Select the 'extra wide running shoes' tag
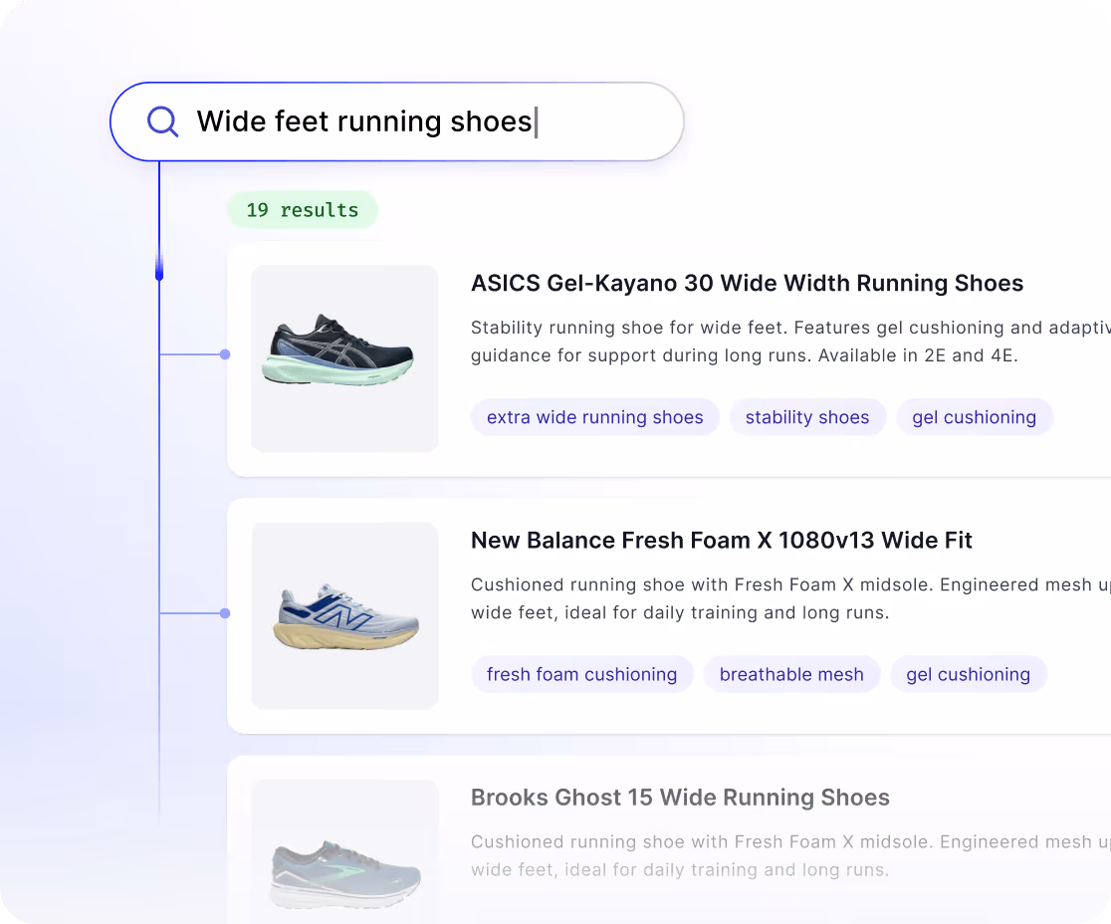Image resolution: width=1111 pixels, height=924 pixels. coord(595,417)
